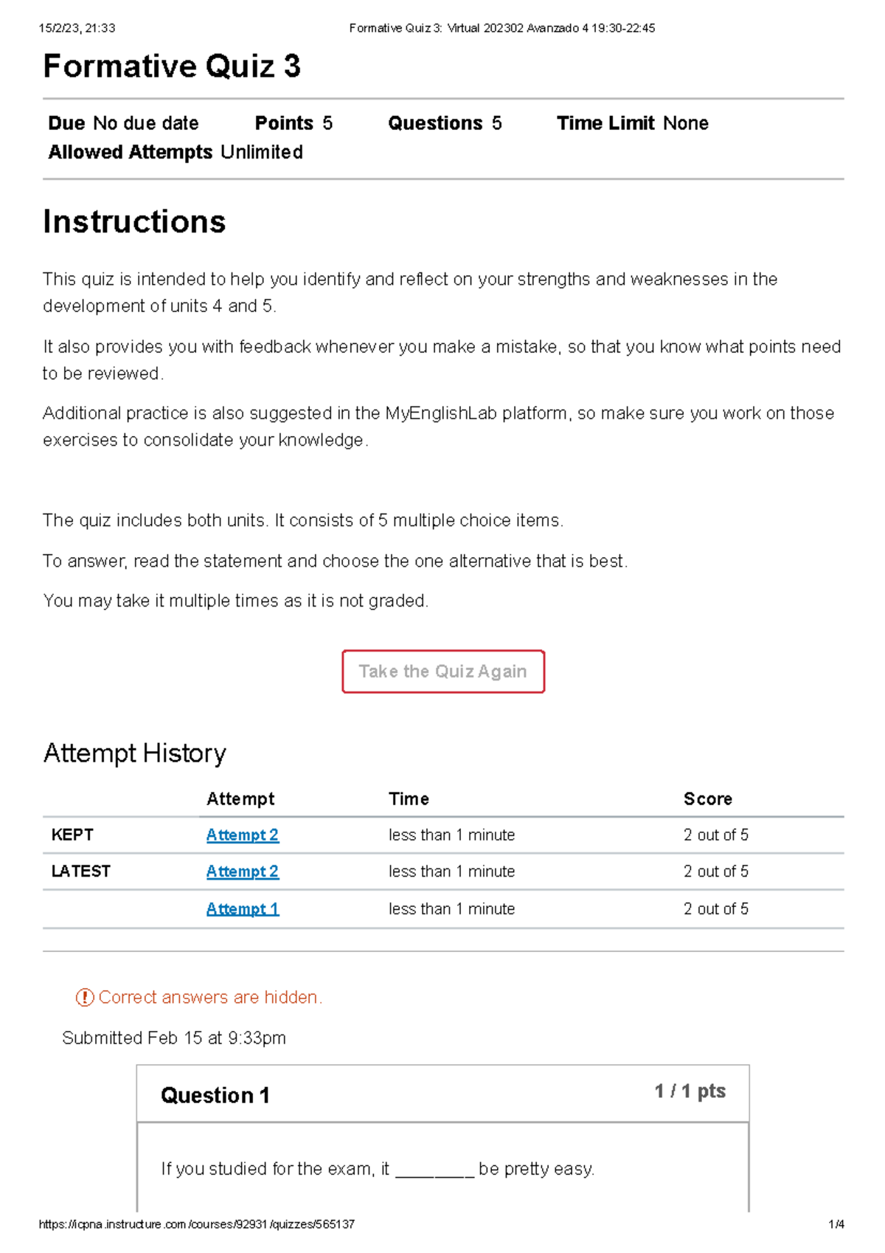Click the warning icon beside the hidden answers notice
Screen dimensions: 885x1253
point(85,998)
